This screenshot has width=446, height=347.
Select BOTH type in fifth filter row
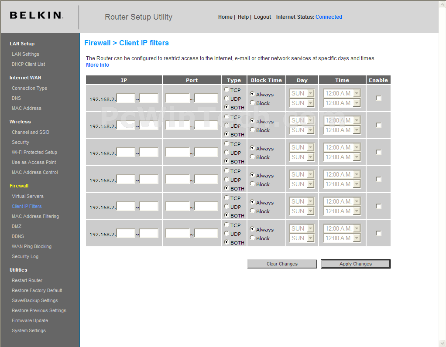pyautogui.click(x=226, y=215)
